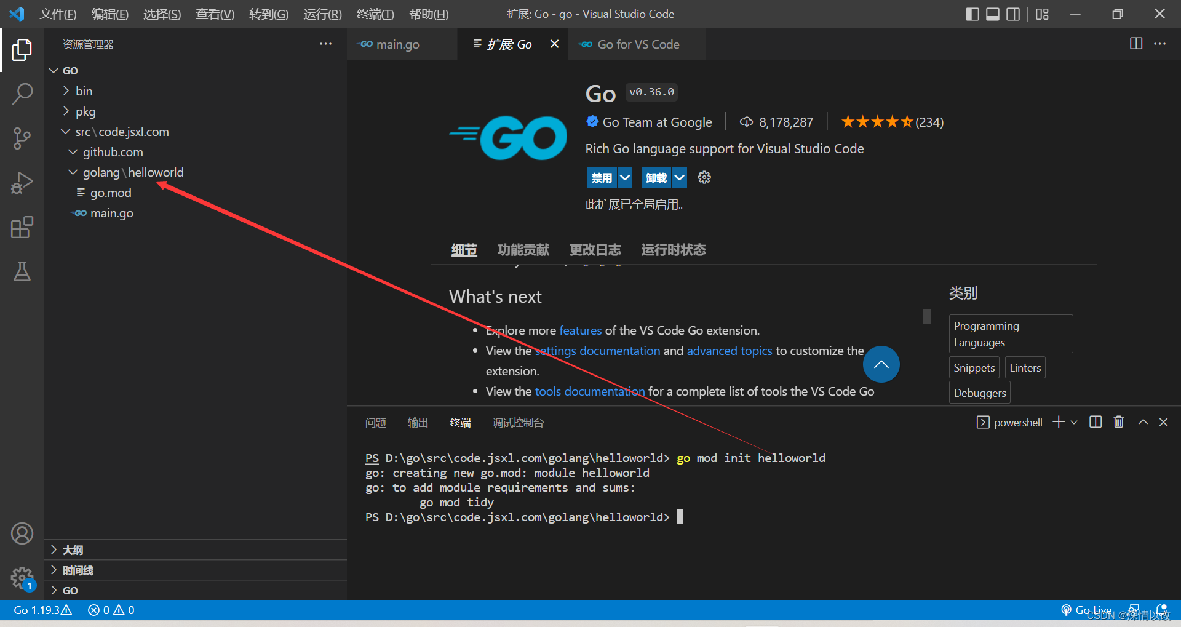The width and height of the screenshot is (1181, 627).
Task: Open the Accounts menu icon
Action: click(x=22, y=533)
